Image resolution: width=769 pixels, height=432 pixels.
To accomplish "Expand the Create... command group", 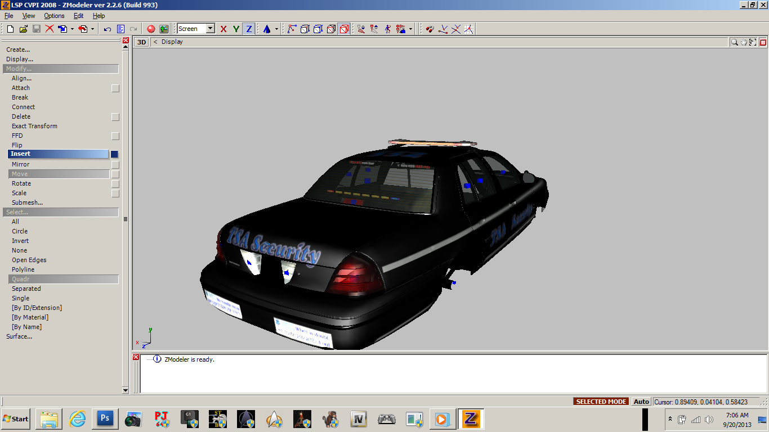I will tap(18, 49).
